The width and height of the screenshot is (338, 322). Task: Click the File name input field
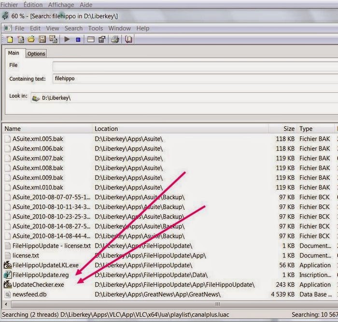(x=195, y=66)
